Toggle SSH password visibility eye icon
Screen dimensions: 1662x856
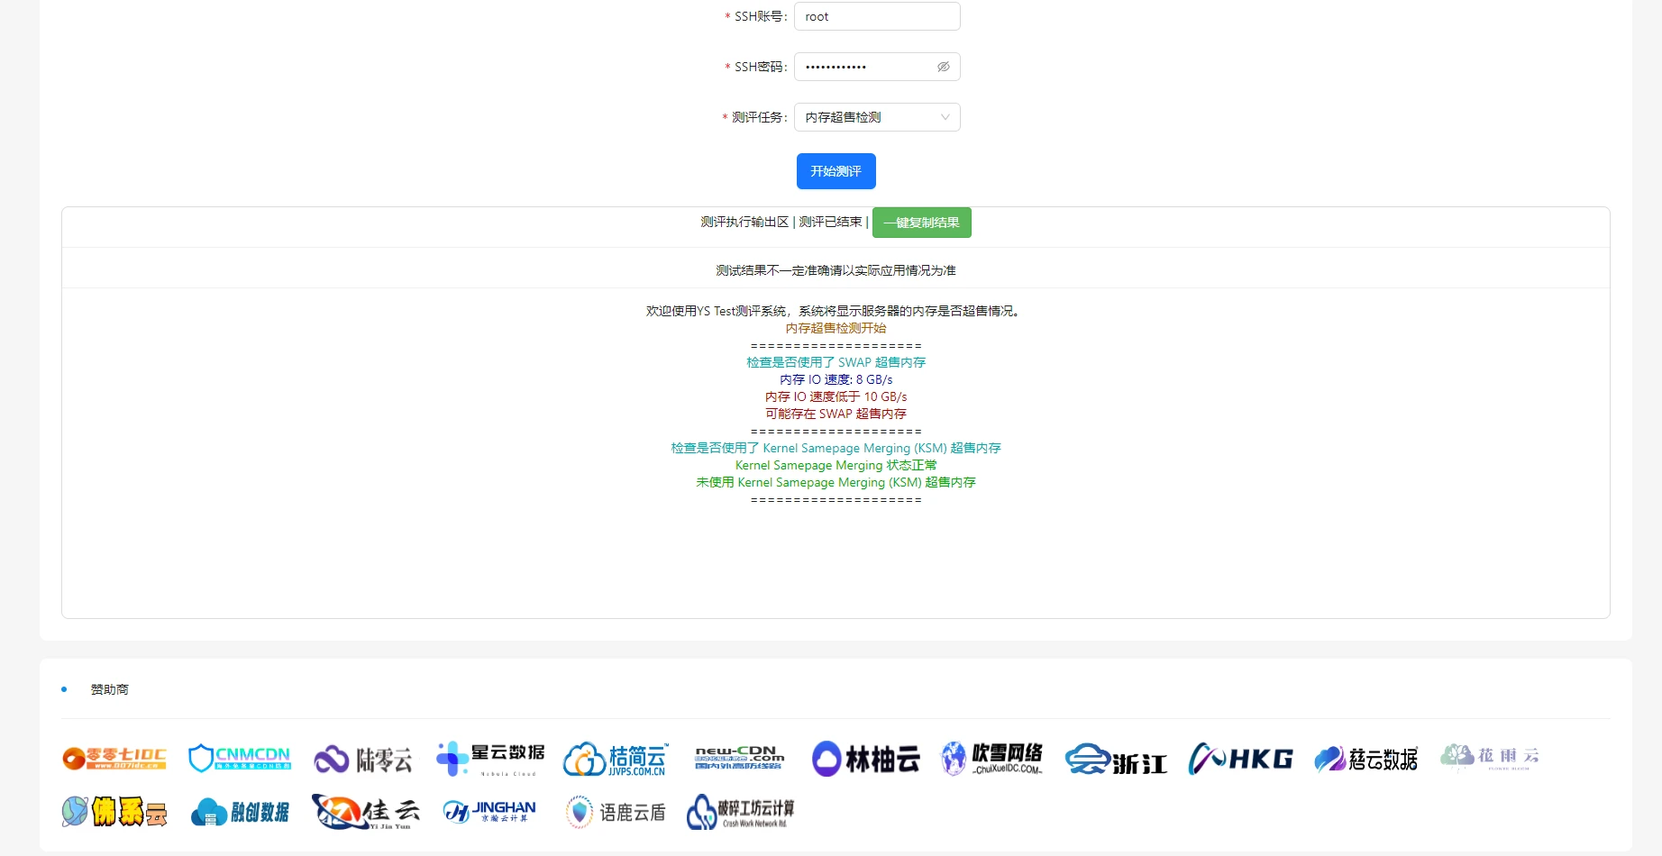(943, 67)
